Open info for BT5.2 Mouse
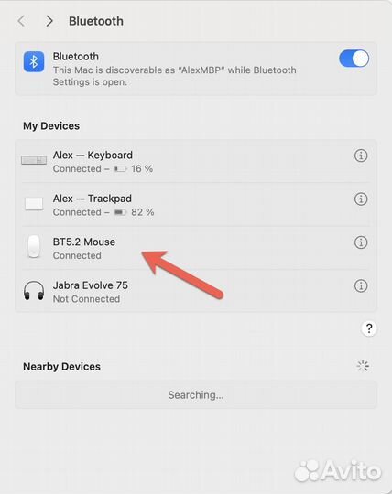Screen dimensions: 392x494 (361, 242)
